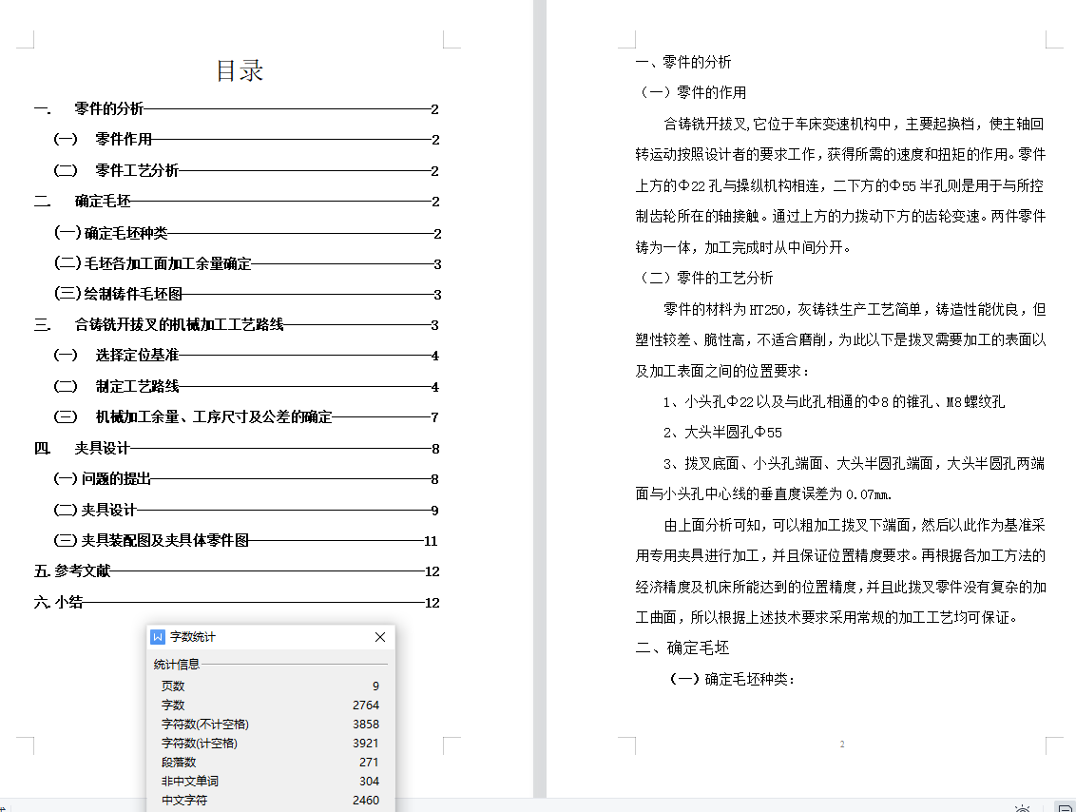Click the 字符数(不计空格) row in the dialog
Viewport: 1076px width, 812px height.
click(x=270, y=725)
